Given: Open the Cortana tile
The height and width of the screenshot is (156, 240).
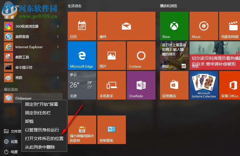Looking at the screenshot, I should [141, 56].
